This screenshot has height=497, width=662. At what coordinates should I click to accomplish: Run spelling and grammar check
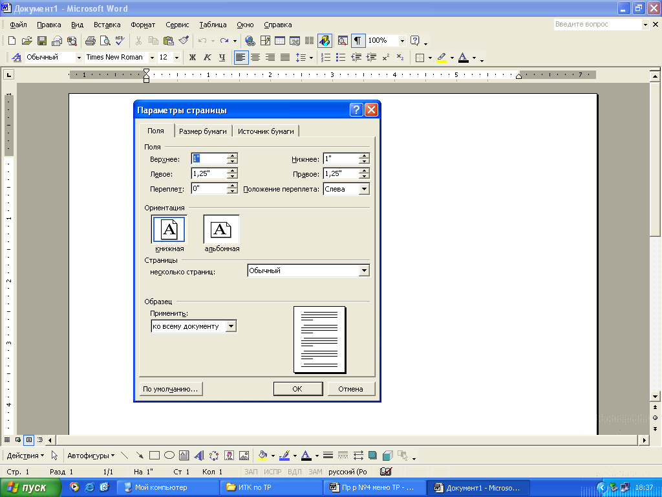click(x=120, y=41)
